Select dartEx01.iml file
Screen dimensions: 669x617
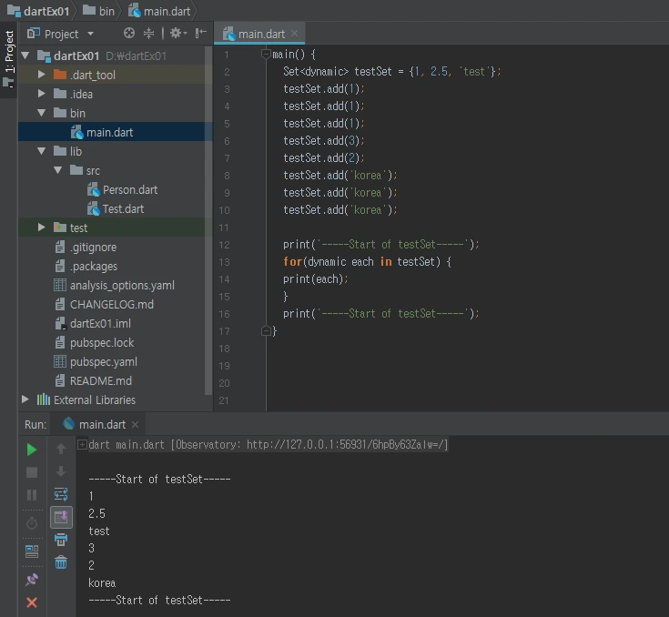coord(93,323)
